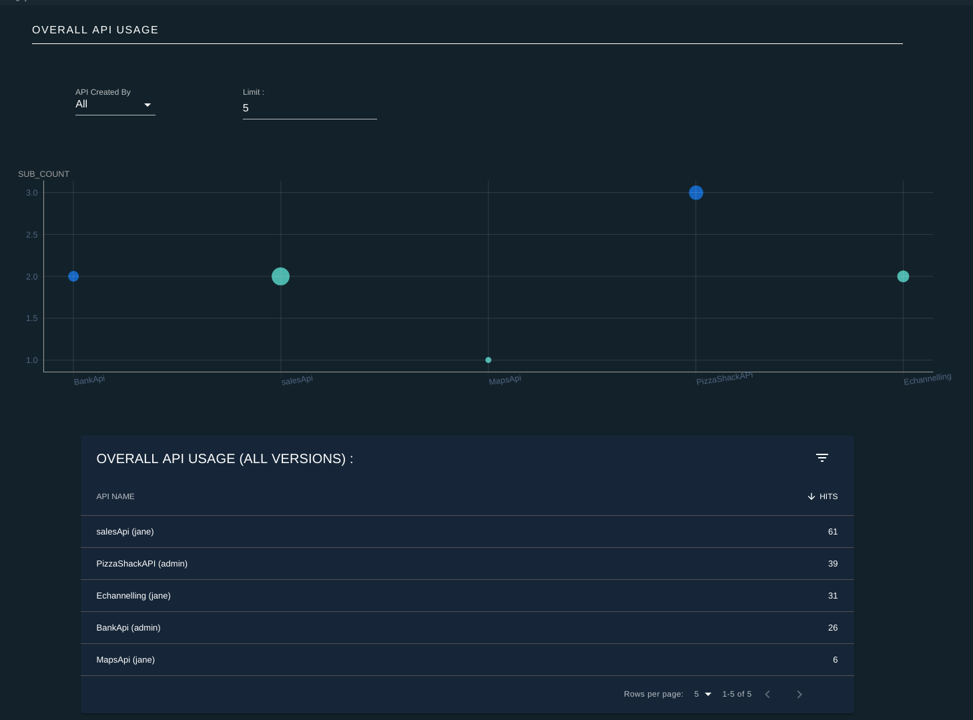Go to previous page of table
The image size is (973, 720).
(x=767, y=695)
